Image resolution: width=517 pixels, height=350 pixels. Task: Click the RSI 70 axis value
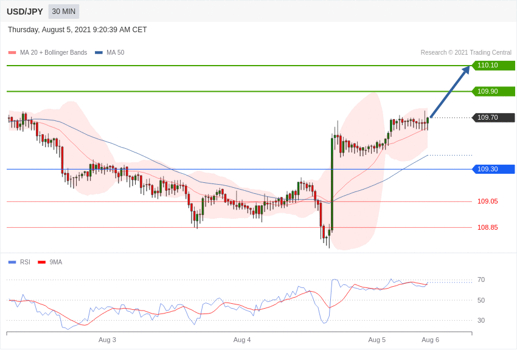(481, 280)
